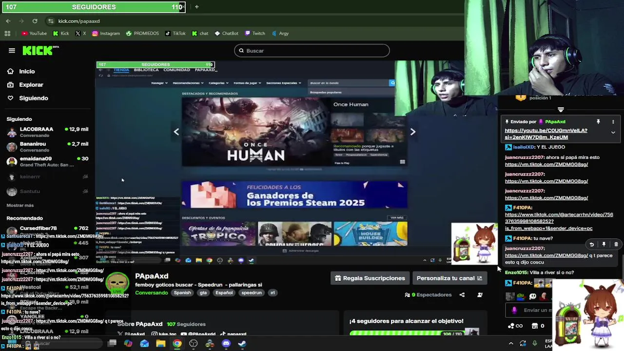Delete the hovered juancruzzz2207 message

coord(616,244)
